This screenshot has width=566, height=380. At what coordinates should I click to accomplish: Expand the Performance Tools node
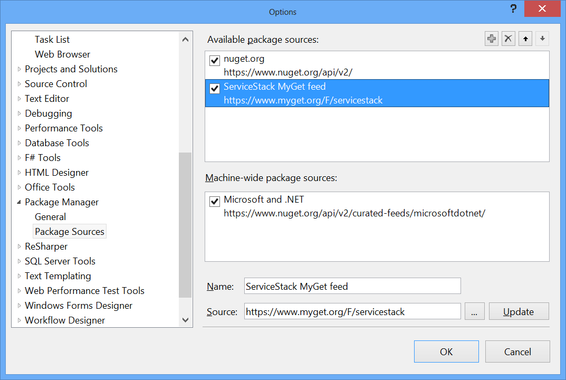click(19, 128)
